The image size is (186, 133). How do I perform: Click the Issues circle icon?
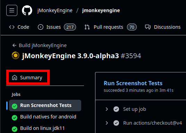click(x=41, y=27)
